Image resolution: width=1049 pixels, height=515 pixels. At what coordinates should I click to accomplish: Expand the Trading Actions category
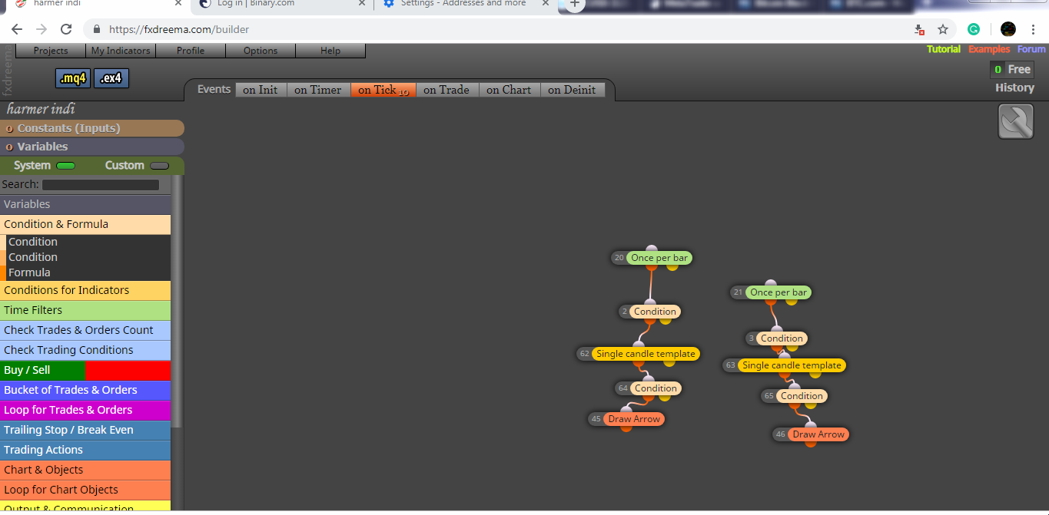click(85, 450)
